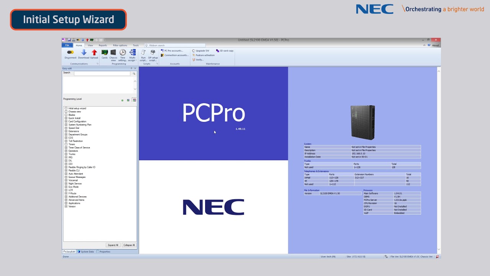Switch to the Properties panel tab
This screenshot has width=490, height=276.
point(104,251)
